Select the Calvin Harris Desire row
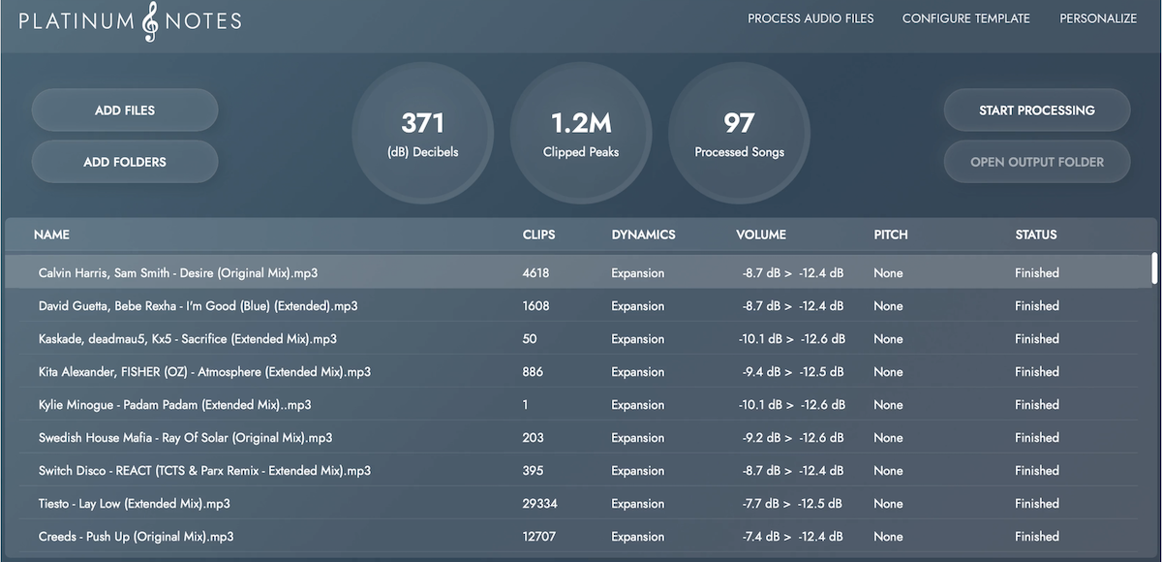The image size is (1162, 562). click(x=387, y=272)
